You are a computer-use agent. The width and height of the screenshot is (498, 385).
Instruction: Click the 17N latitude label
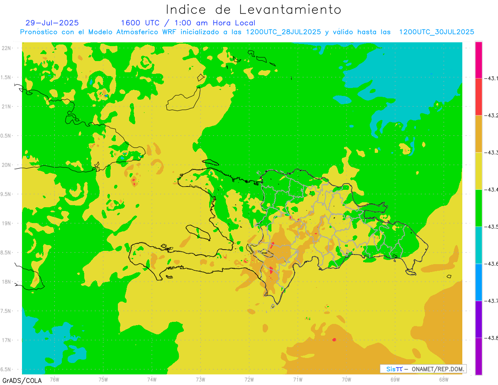pyautogui.click(x=7, y=340)
